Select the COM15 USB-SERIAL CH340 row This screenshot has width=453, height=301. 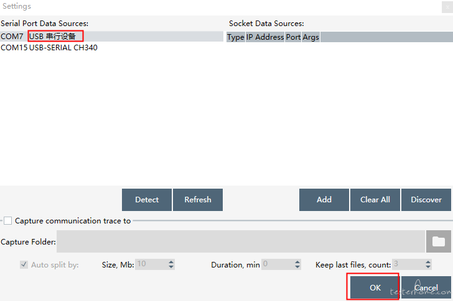tap(111, 48)
